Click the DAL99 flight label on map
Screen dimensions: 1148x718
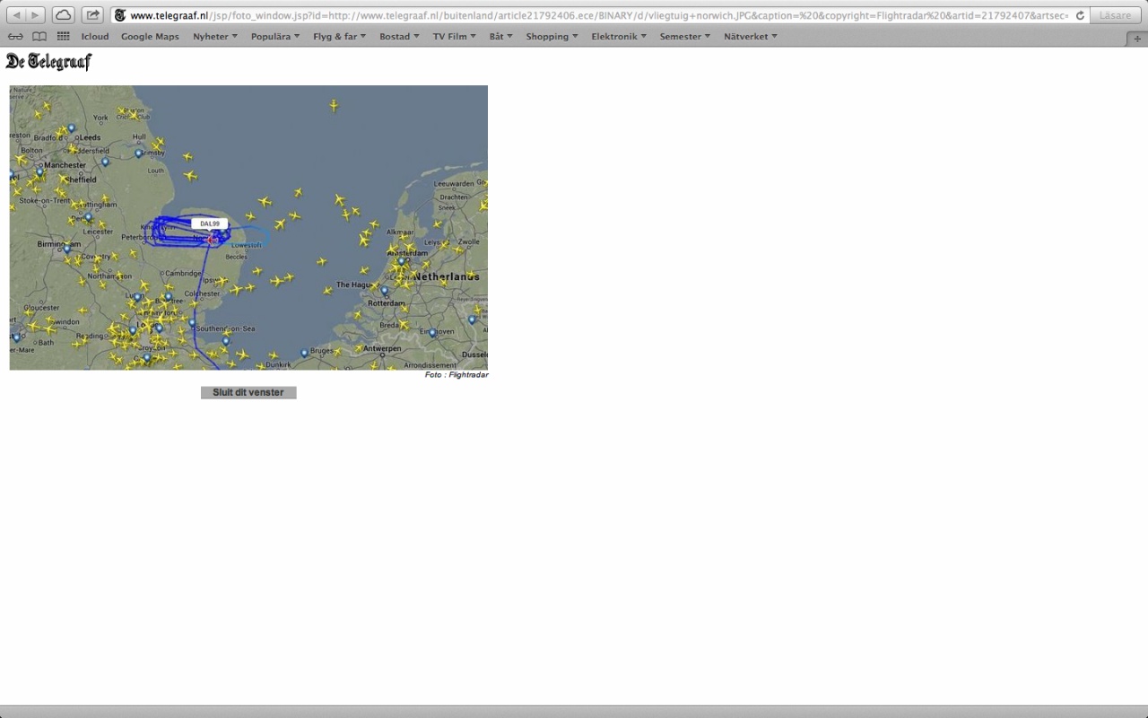pos(209,223)
